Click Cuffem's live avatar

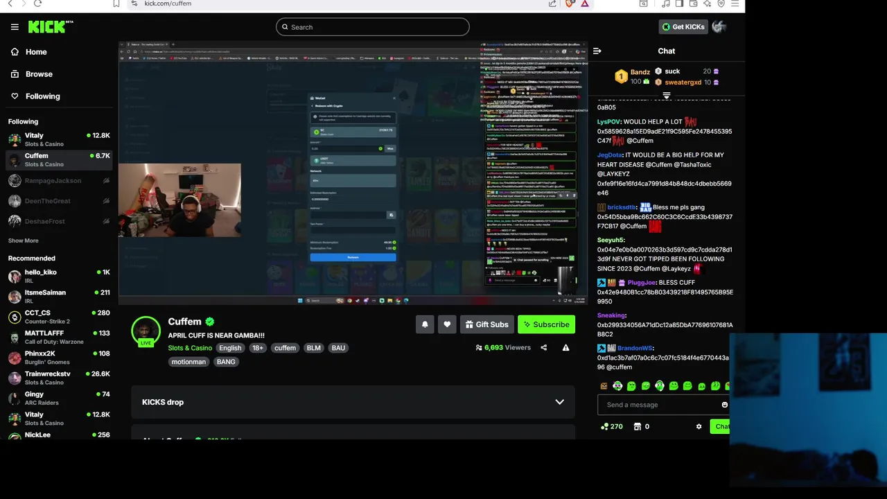(x=146, y=331)
